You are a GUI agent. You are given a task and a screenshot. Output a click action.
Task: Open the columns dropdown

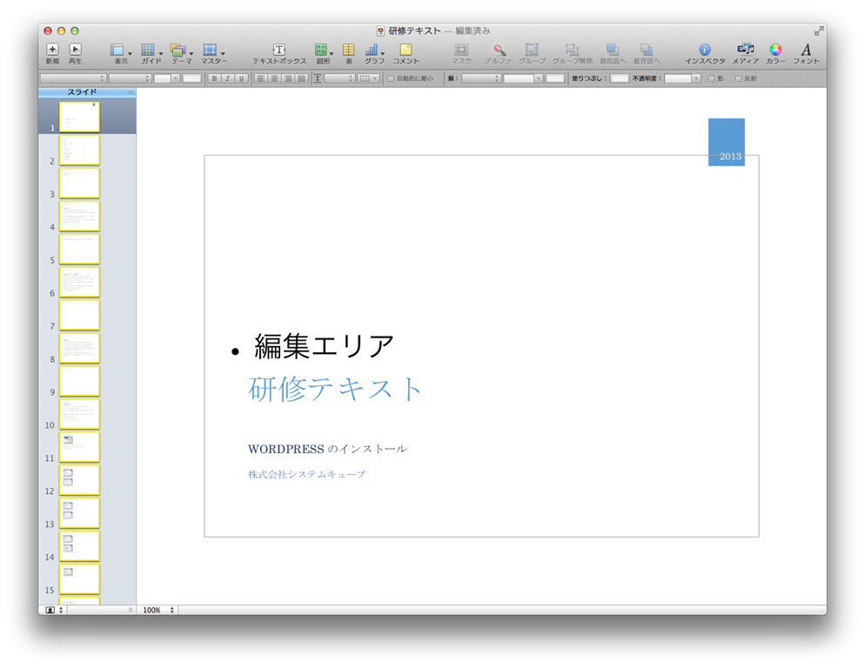click(x=368, y=79)
